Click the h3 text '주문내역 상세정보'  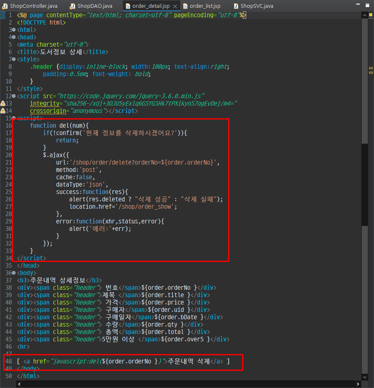pos(58,280)
